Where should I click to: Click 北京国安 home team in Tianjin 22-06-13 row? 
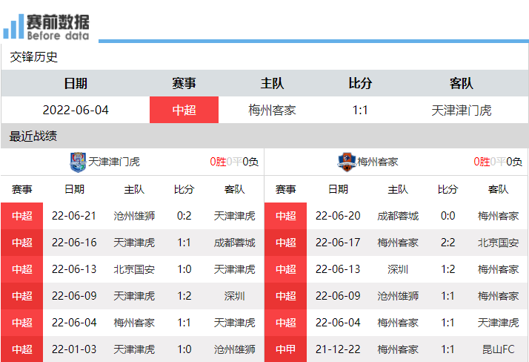(134, 269)
